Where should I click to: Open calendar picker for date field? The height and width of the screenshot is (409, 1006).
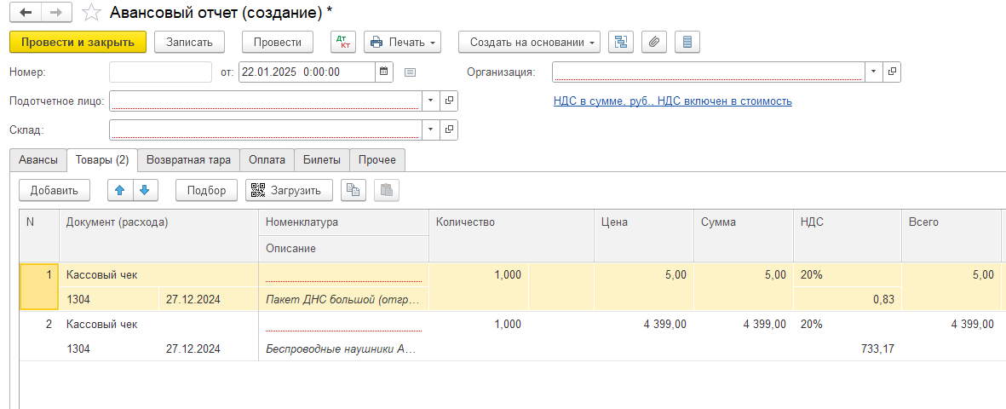383,72
